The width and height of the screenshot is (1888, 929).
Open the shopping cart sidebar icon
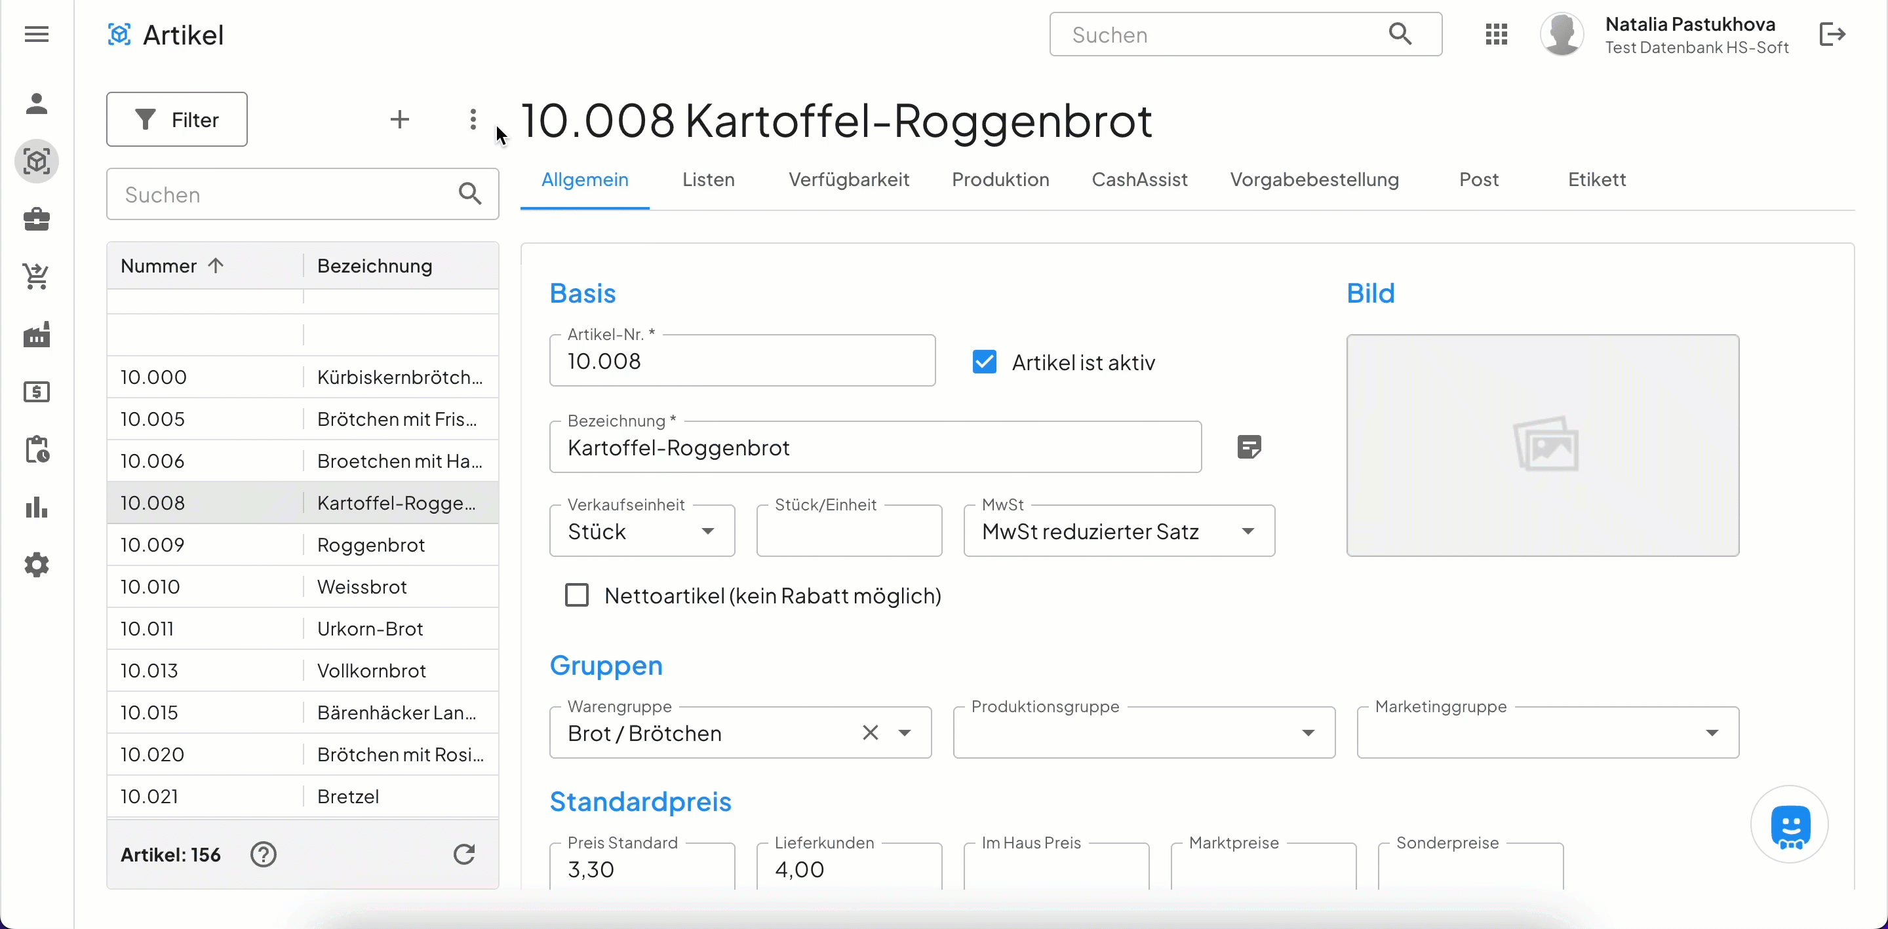36,277
